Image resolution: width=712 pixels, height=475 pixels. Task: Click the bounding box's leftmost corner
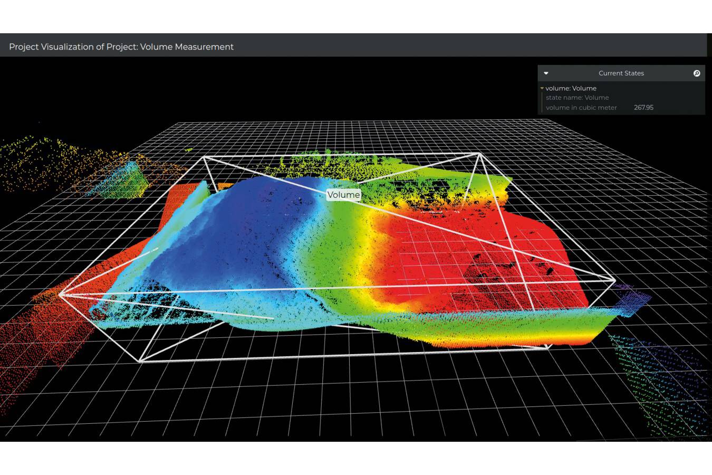point(60,294)
